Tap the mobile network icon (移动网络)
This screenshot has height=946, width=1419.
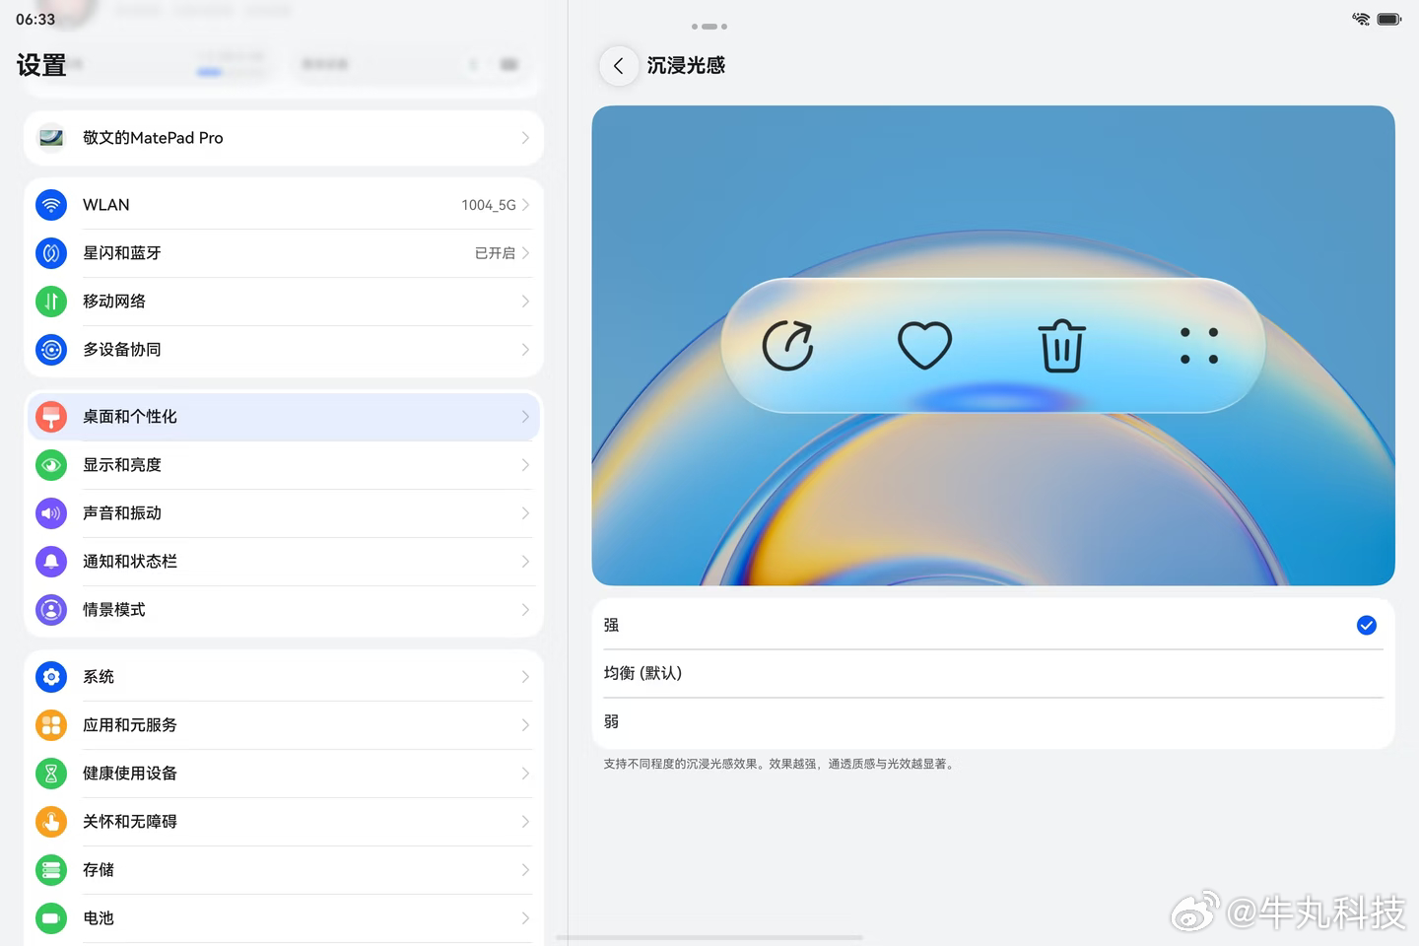click(x=51, y=302)
